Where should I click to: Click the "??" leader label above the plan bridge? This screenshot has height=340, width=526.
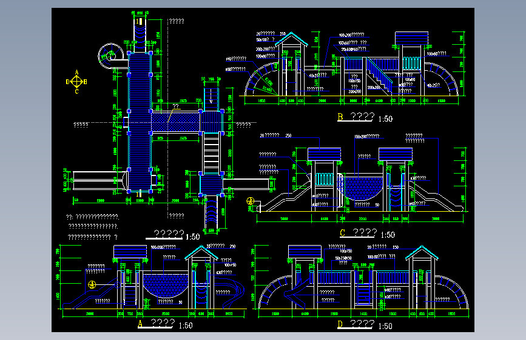tap(176, 106)
